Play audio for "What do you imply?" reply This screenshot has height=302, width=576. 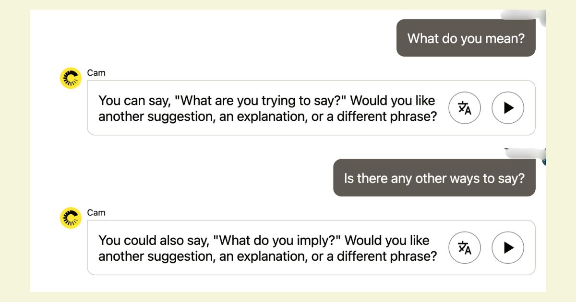[508, 248]
